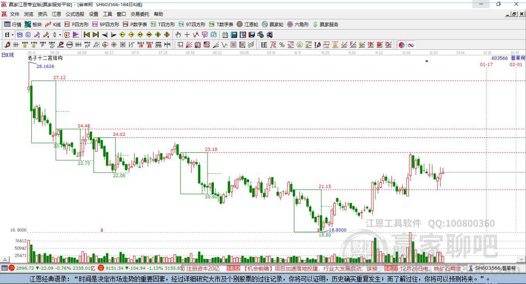Open the 六角形 hexagon tool
The width and height of the screenshot is (526, 284).
[298, 25]
